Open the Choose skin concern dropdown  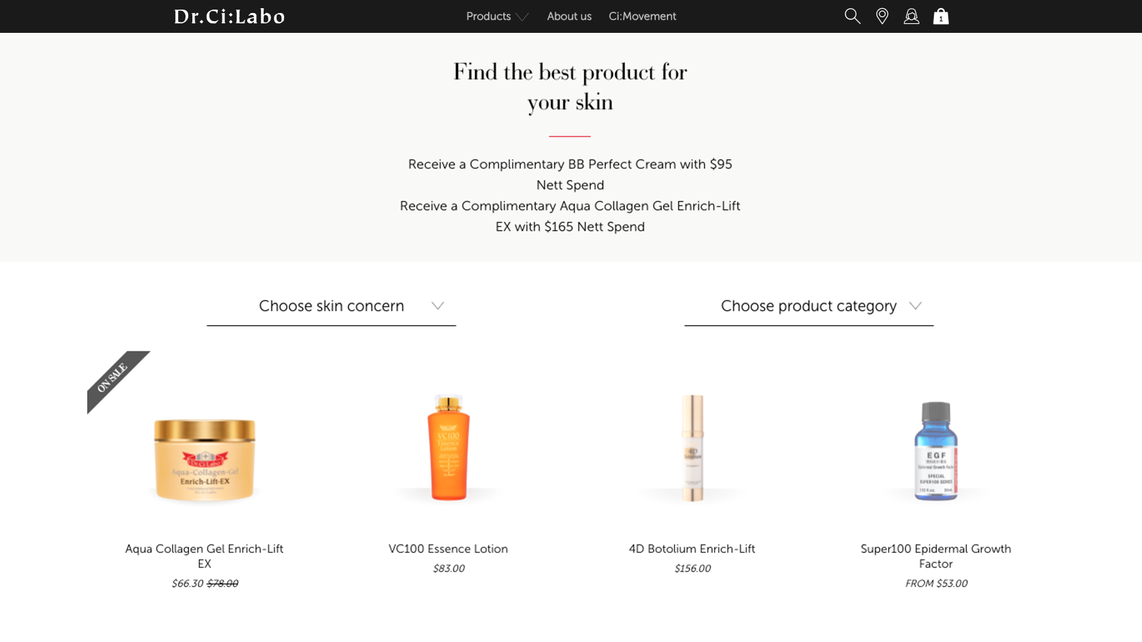pyautogui.click(x=331, y=306)
